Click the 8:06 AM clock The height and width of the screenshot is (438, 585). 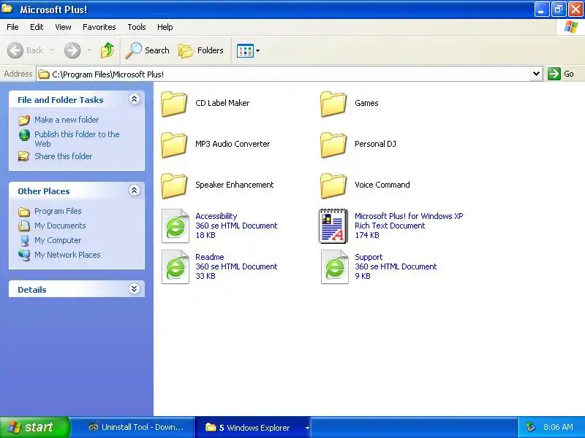[558, 427]
